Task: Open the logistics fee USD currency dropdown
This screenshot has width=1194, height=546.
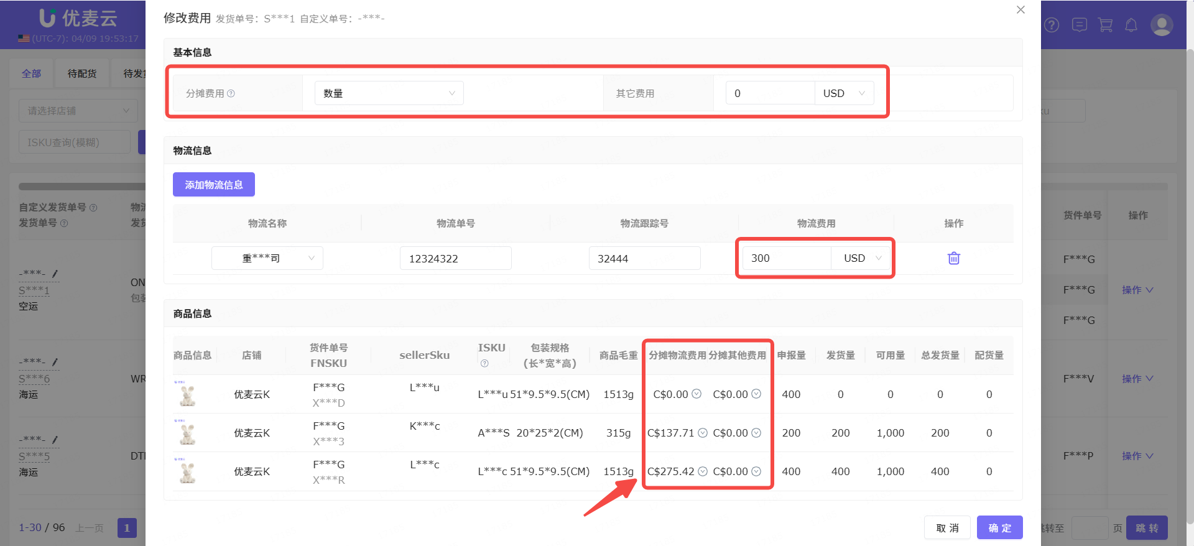Action: pyautogui.click(x=862, y=258)
